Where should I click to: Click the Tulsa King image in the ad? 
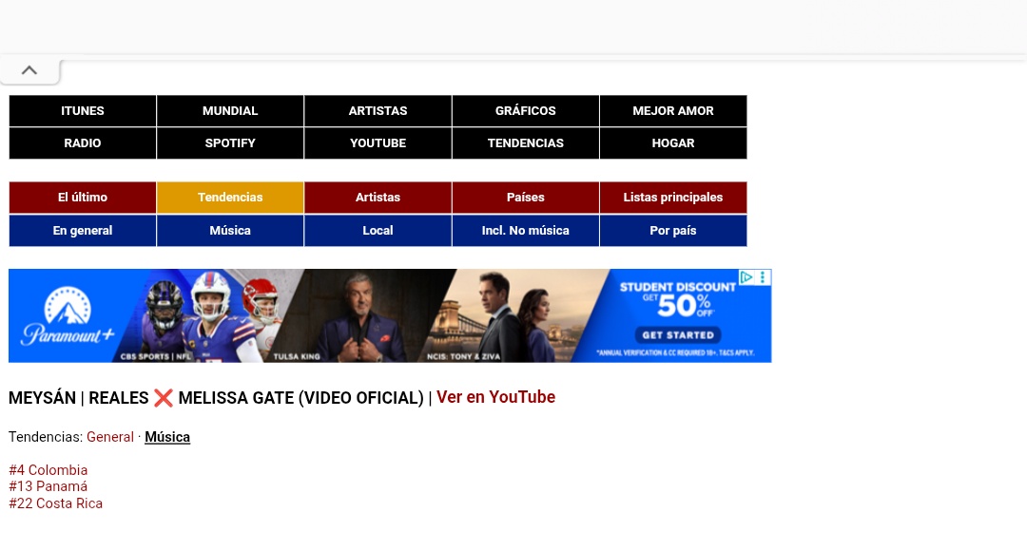(x=360, y=316)
